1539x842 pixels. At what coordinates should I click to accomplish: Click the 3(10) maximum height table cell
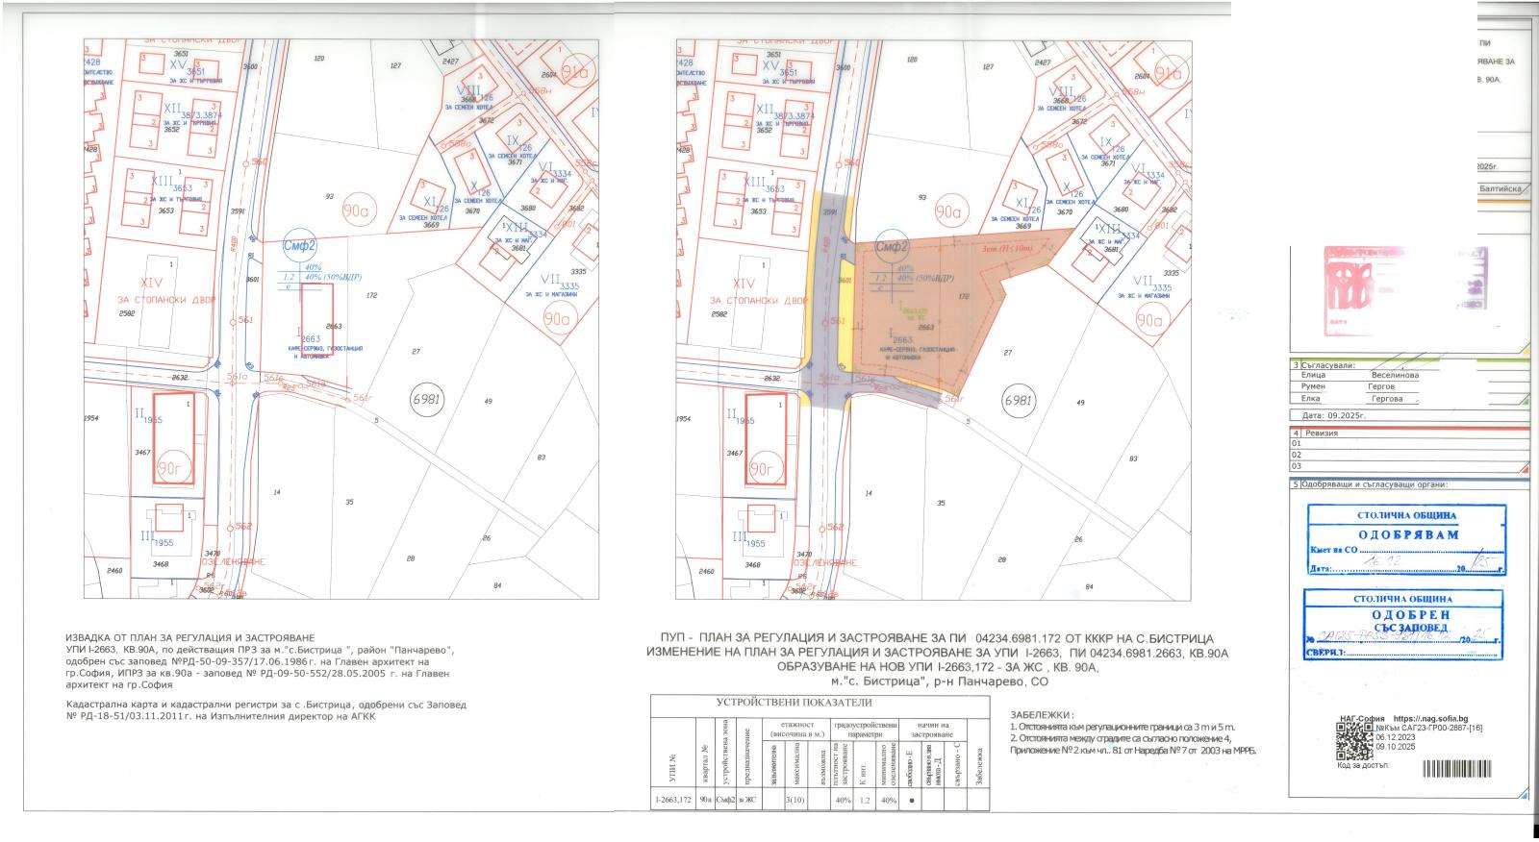(x=795, y=800)
